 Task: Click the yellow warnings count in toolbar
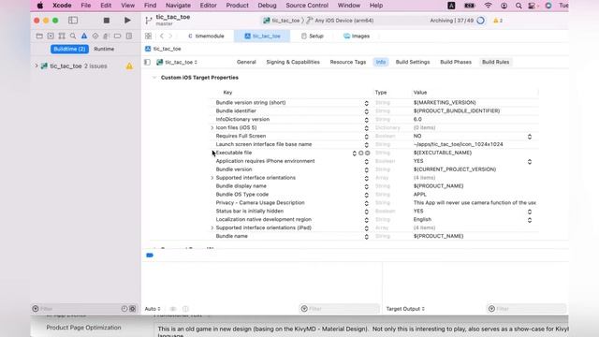pos(498,21)
